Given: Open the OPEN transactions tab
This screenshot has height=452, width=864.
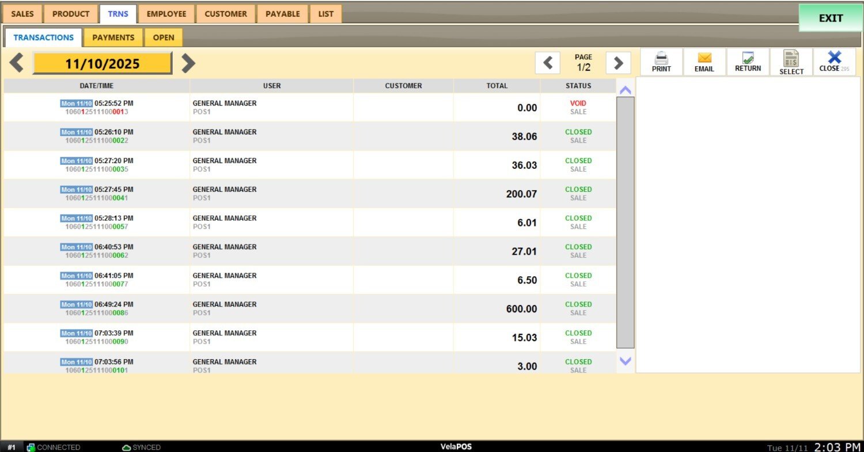Looking at the screenshot, I should click(x=164, y=37).
